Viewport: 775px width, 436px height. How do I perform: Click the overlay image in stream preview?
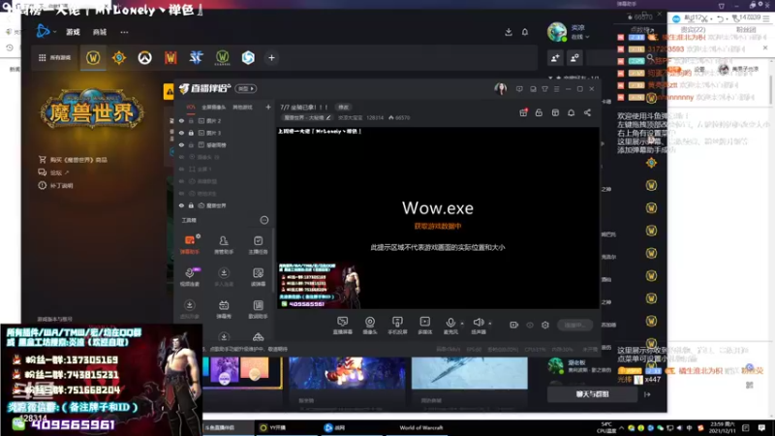319,285
